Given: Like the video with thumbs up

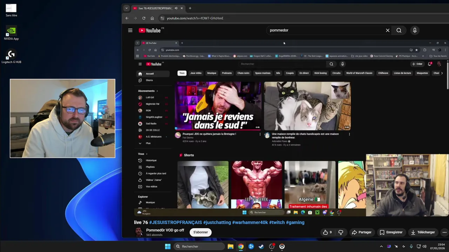Looking at the screenshot, I should coord(327,232).
